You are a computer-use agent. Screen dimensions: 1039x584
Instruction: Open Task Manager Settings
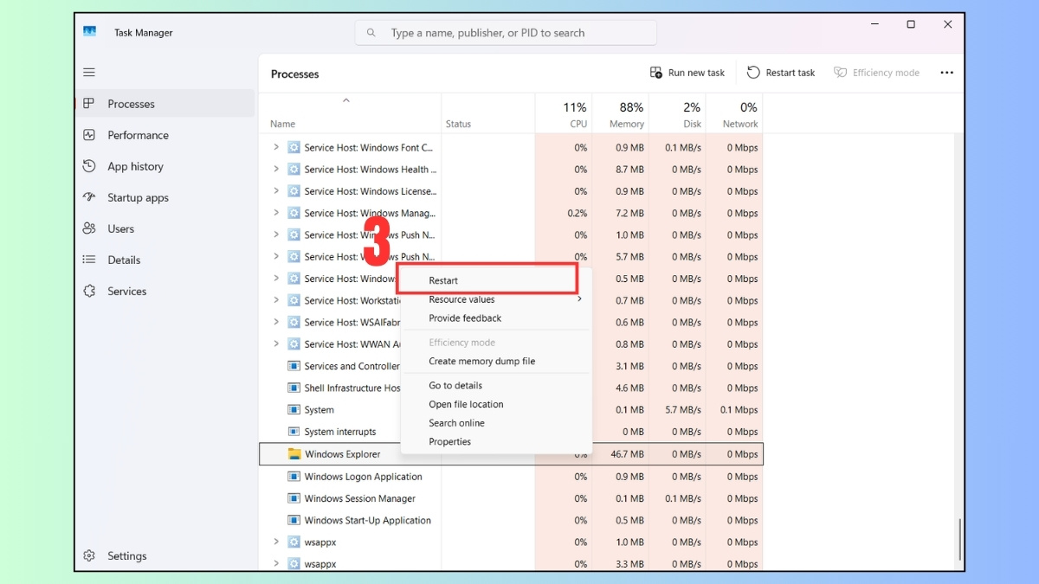[126, 555]
